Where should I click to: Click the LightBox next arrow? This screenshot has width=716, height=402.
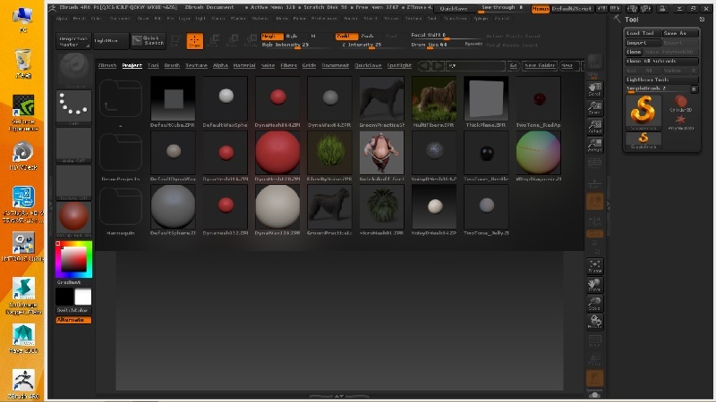point(438,65)
